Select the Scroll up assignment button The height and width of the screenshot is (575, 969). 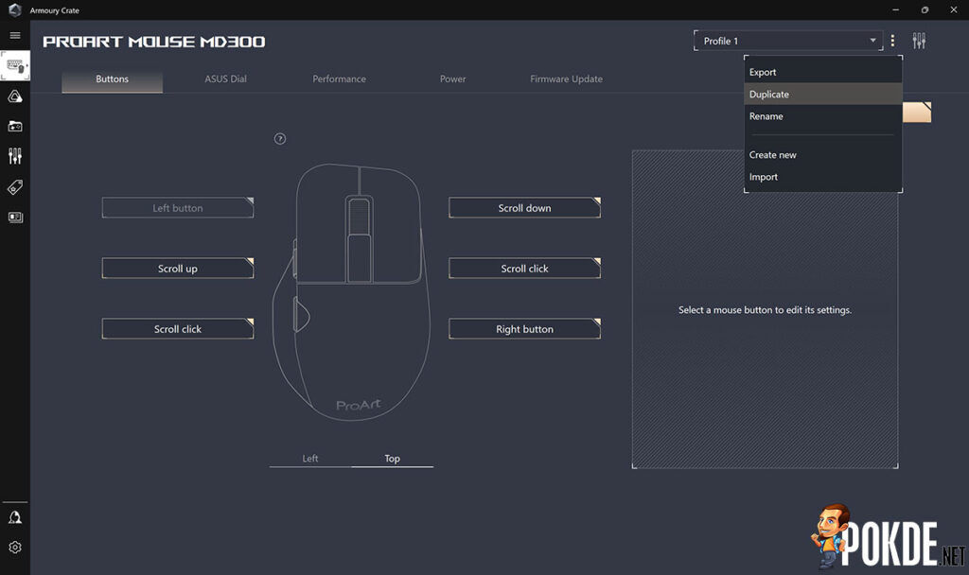tap(178, 269)
